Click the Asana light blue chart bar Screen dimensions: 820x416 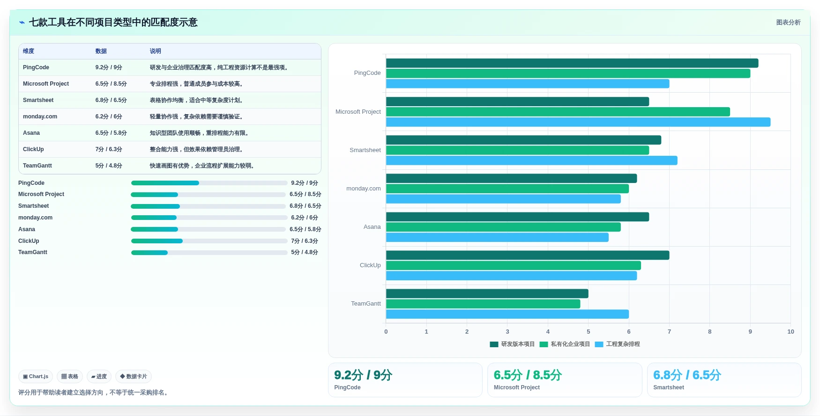point(497,237)
